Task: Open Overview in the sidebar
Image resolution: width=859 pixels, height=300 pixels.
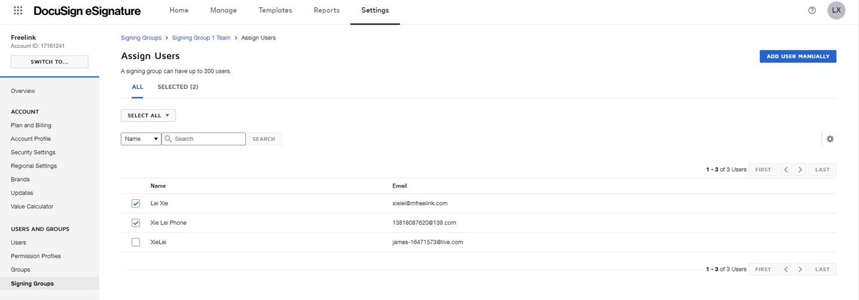Action: click(x=23, y=91)
